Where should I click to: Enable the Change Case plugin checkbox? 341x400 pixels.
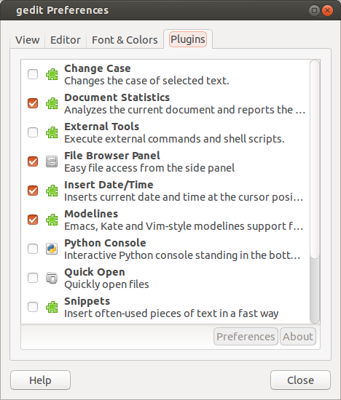(33, 74)
